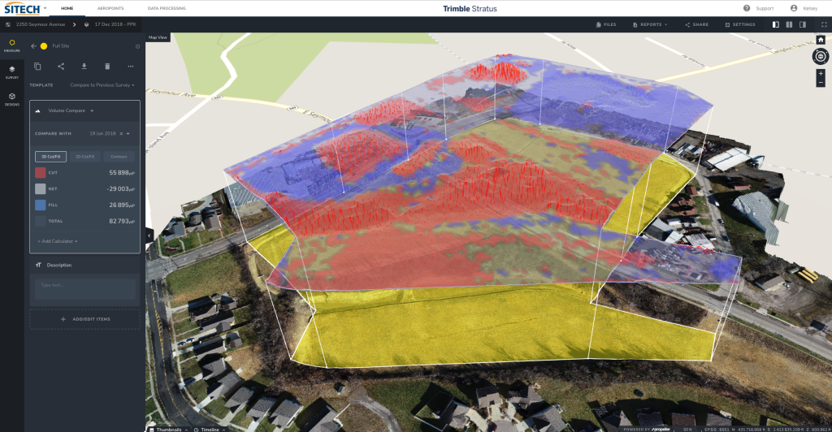Open the Measure panel in the sidebar
The width and height of the screenshot is (832, 432).
tap(12, 45)
